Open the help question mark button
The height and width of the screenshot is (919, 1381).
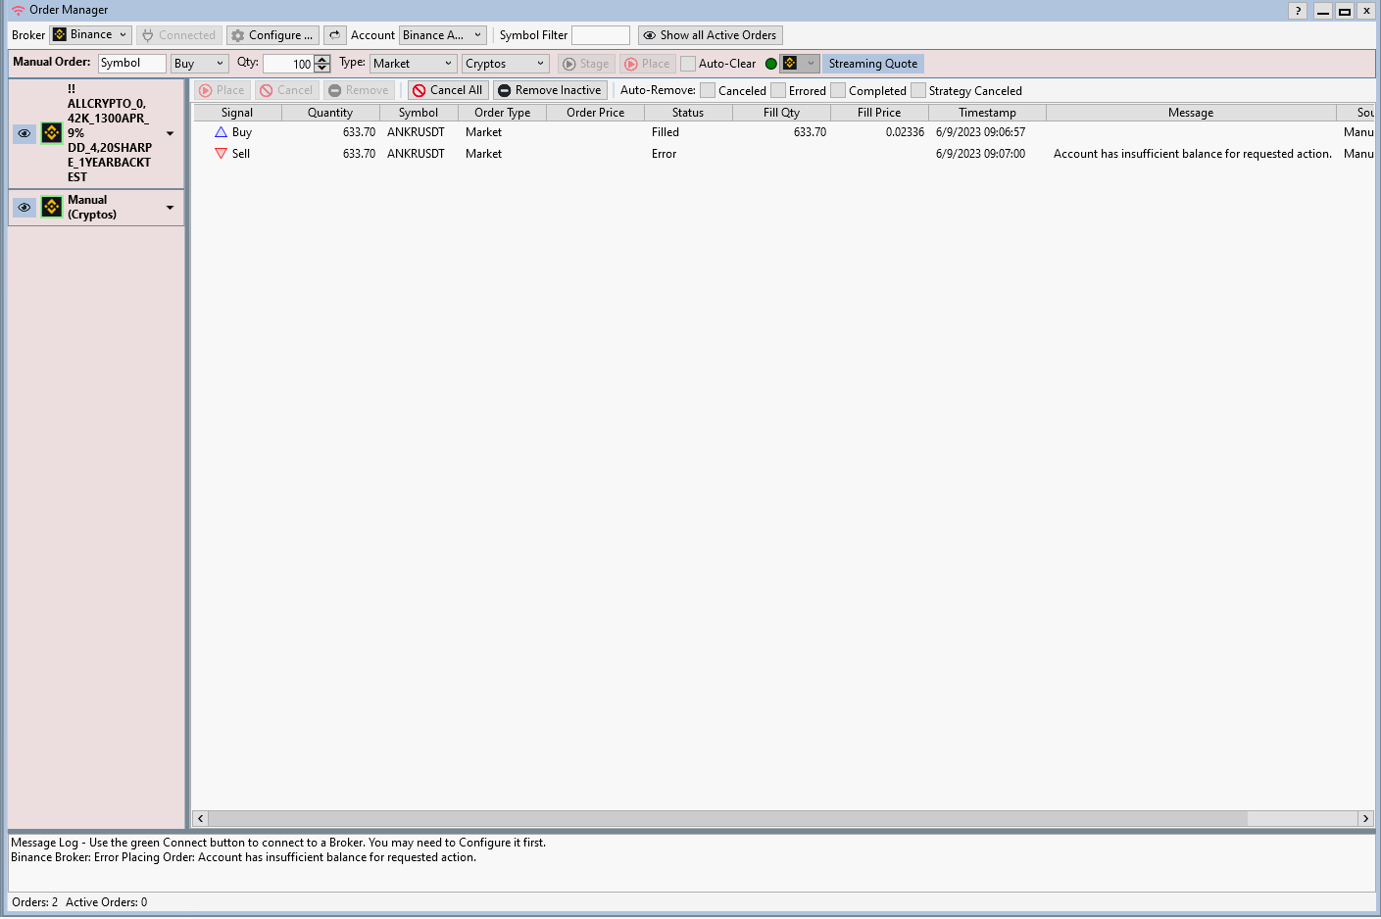click(x=1298, y=11)
